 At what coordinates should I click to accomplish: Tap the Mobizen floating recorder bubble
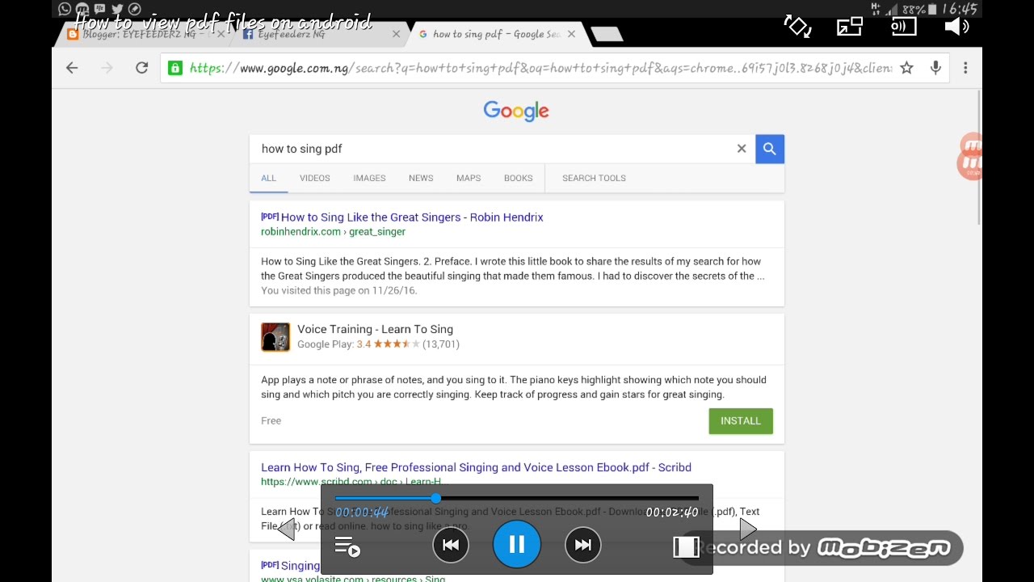(x=970, y=156)
